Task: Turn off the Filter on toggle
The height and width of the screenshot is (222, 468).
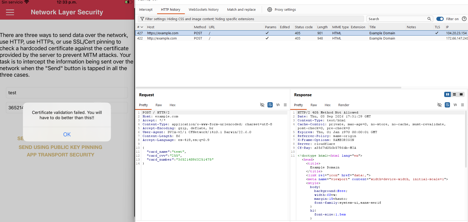Action: click(x=440, y=19)
